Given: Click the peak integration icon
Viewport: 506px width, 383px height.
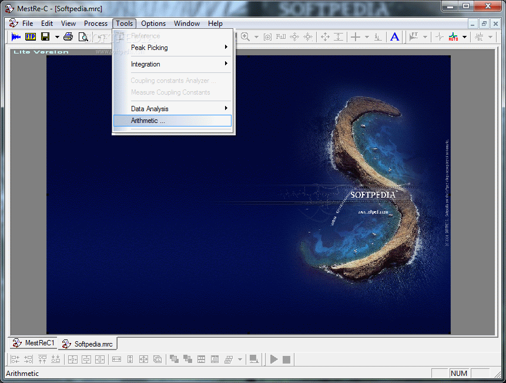Looking at the screenshot, I should (x=378, y=37).
